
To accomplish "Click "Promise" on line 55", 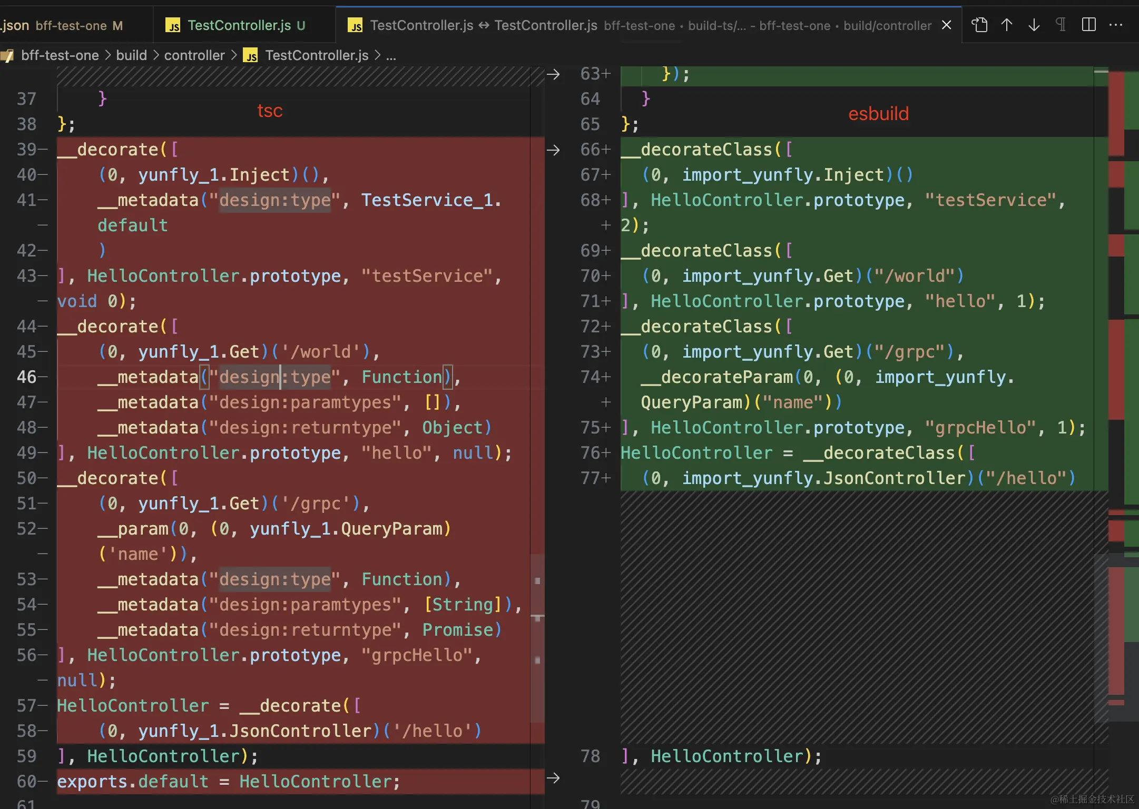I will coord(458,630).
